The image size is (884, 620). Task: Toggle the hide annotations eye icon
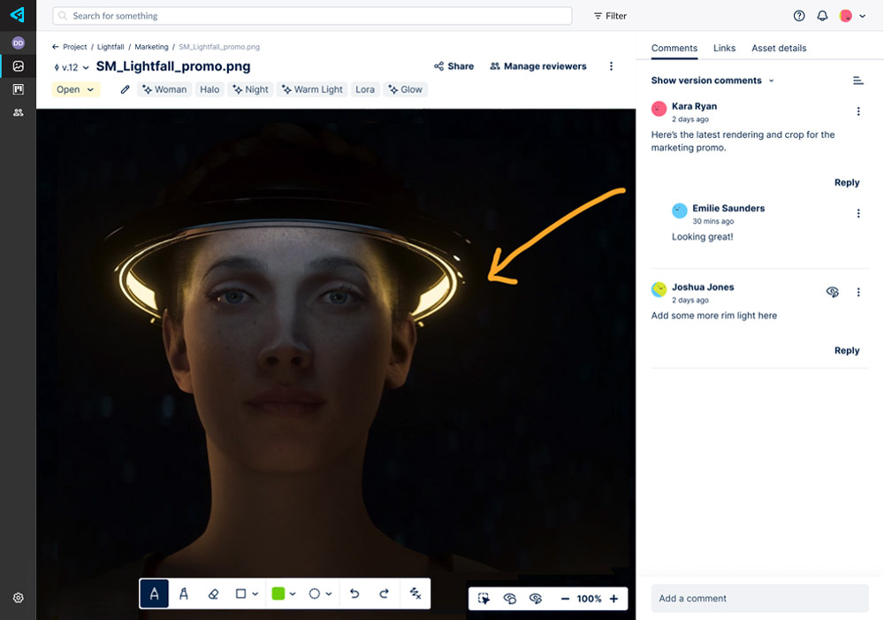click(x=535, y=599)
